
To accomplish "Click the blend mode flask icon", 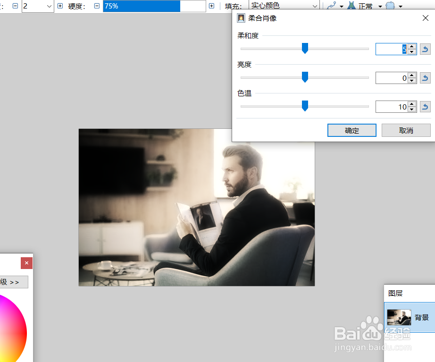I will click(351, 5).
